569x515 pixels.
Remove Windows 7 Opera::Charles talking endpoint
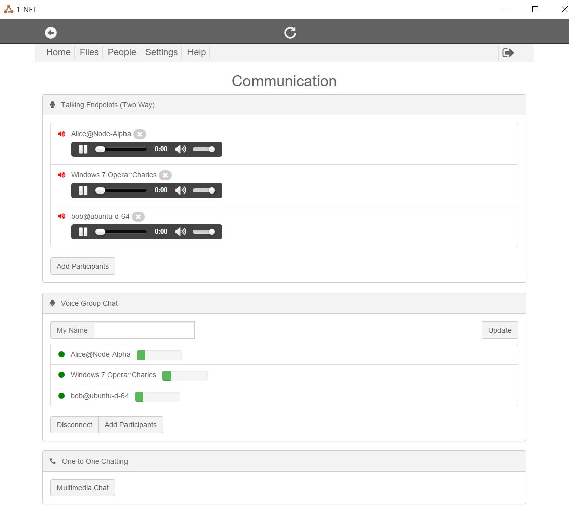tap(165, 175)
